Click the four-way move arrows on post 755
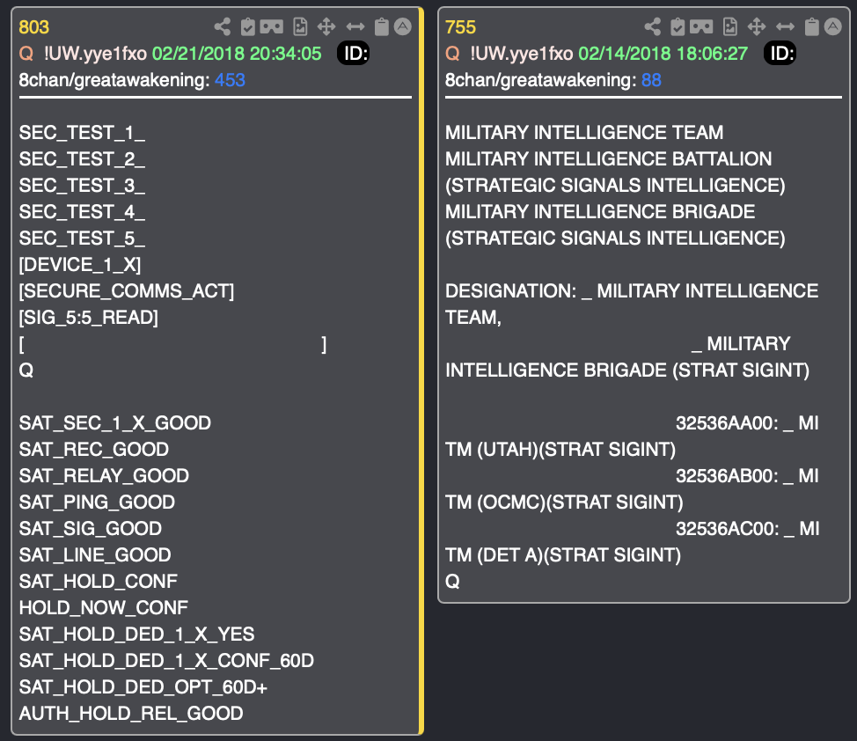This screenshot has width=857, height=741. [757, 26]
